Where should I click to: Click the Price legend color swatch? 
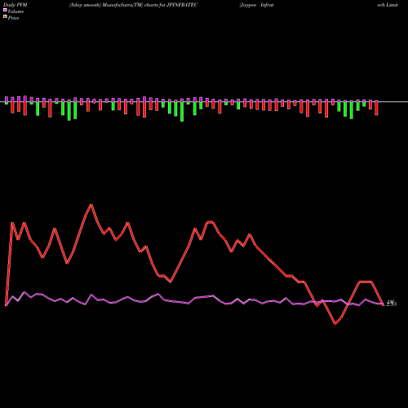pos(5,17)
